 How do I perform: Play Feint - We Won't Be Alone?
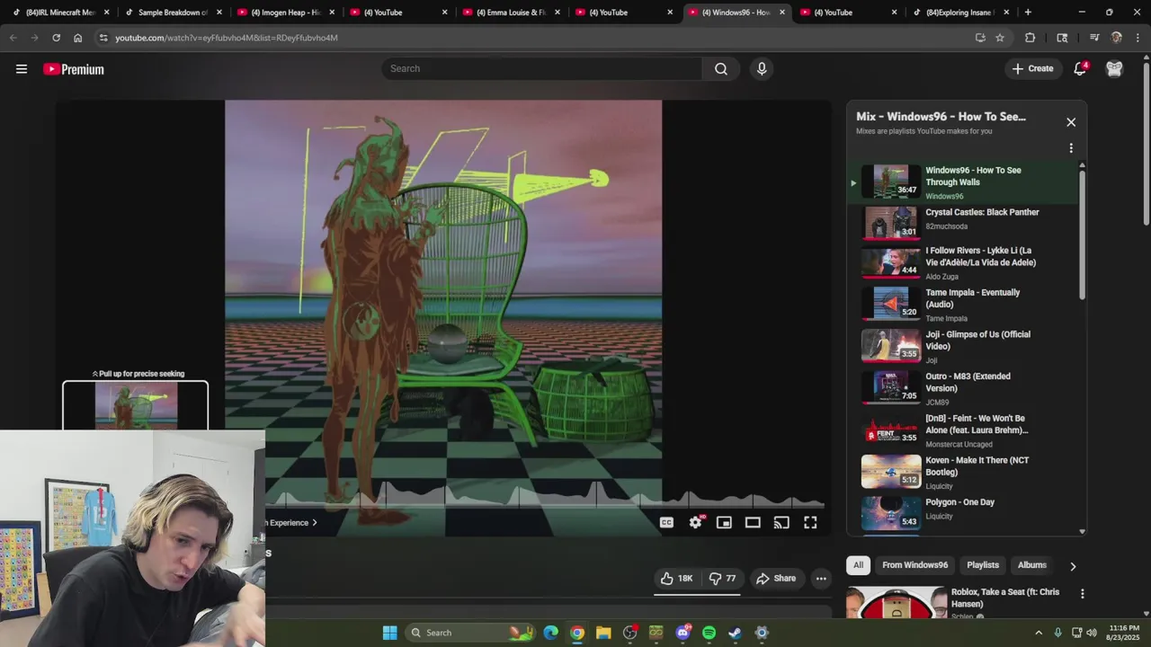962,430
